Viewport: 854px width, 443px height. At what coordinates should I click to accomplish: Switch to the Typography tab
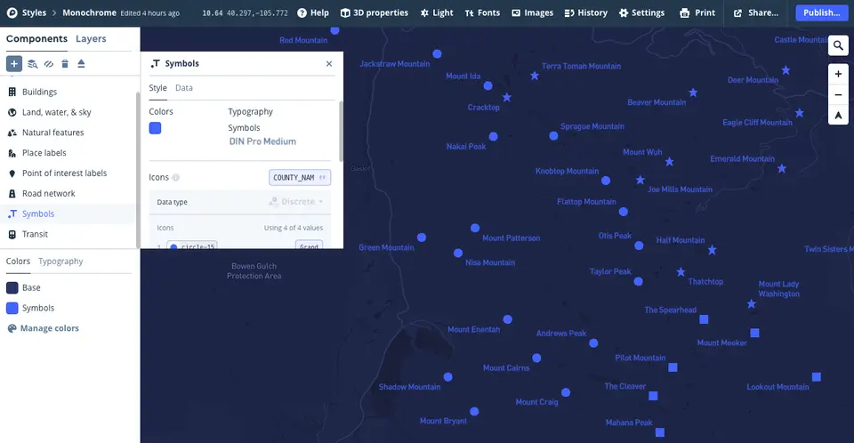(x=60, y=262)
